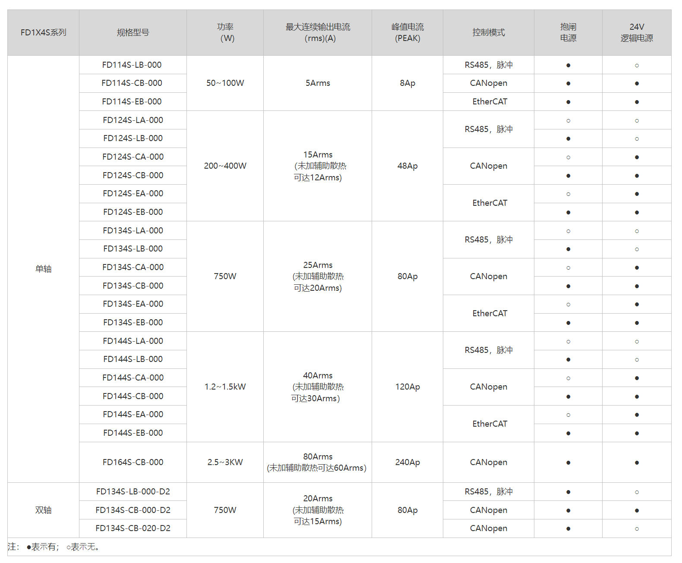This screenshot has width=682, height=563.
Task: Click the 5Arms continuous current cell
Action: tap(318, 83)
